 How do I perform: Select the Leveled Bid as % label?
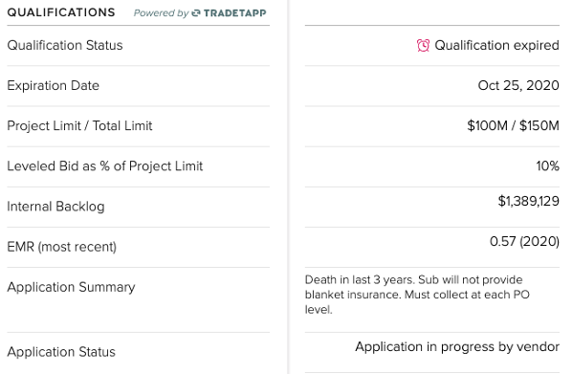pos(105,166)
